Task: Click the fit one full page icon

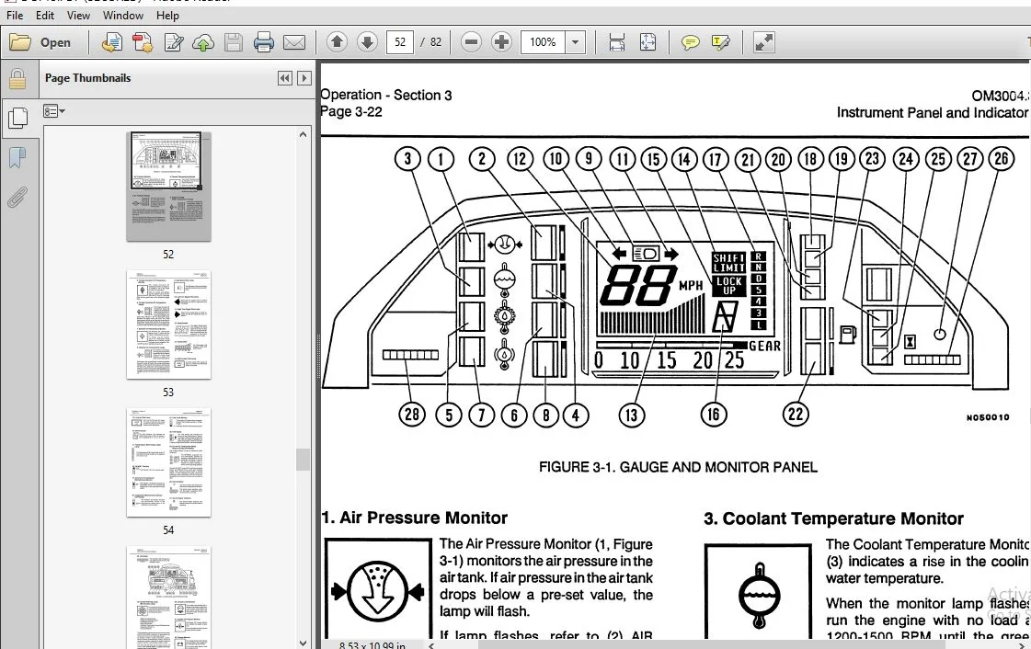Action: click(x=647, y=42)
